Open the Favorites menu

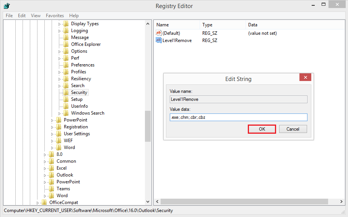[55, 16]
